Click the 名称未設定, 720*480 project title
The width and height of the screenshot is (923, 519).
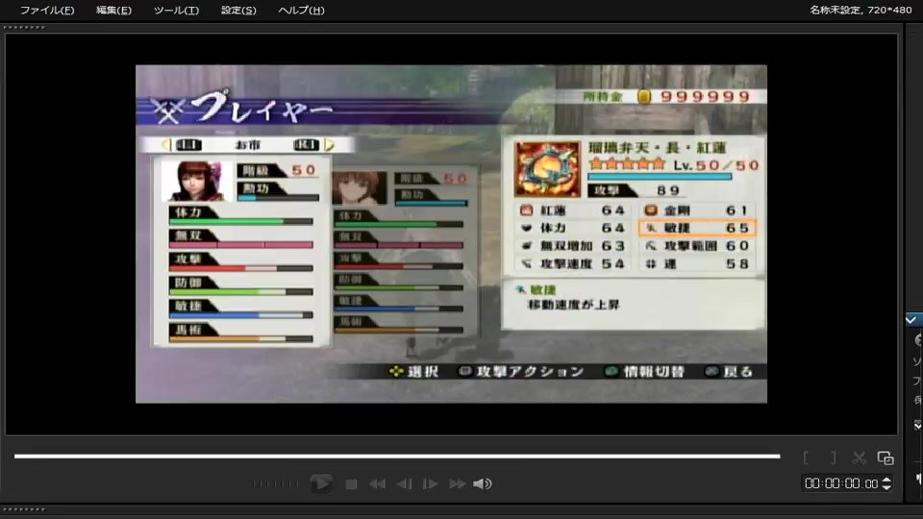[861, 10]
